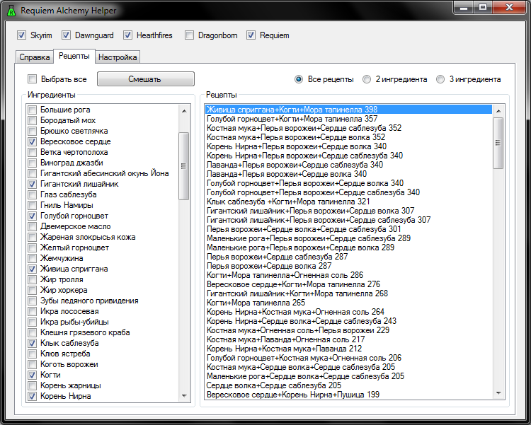Enable the Dragonborn checkbox
This screenshot has height=425, width=531.
(190, 35)
